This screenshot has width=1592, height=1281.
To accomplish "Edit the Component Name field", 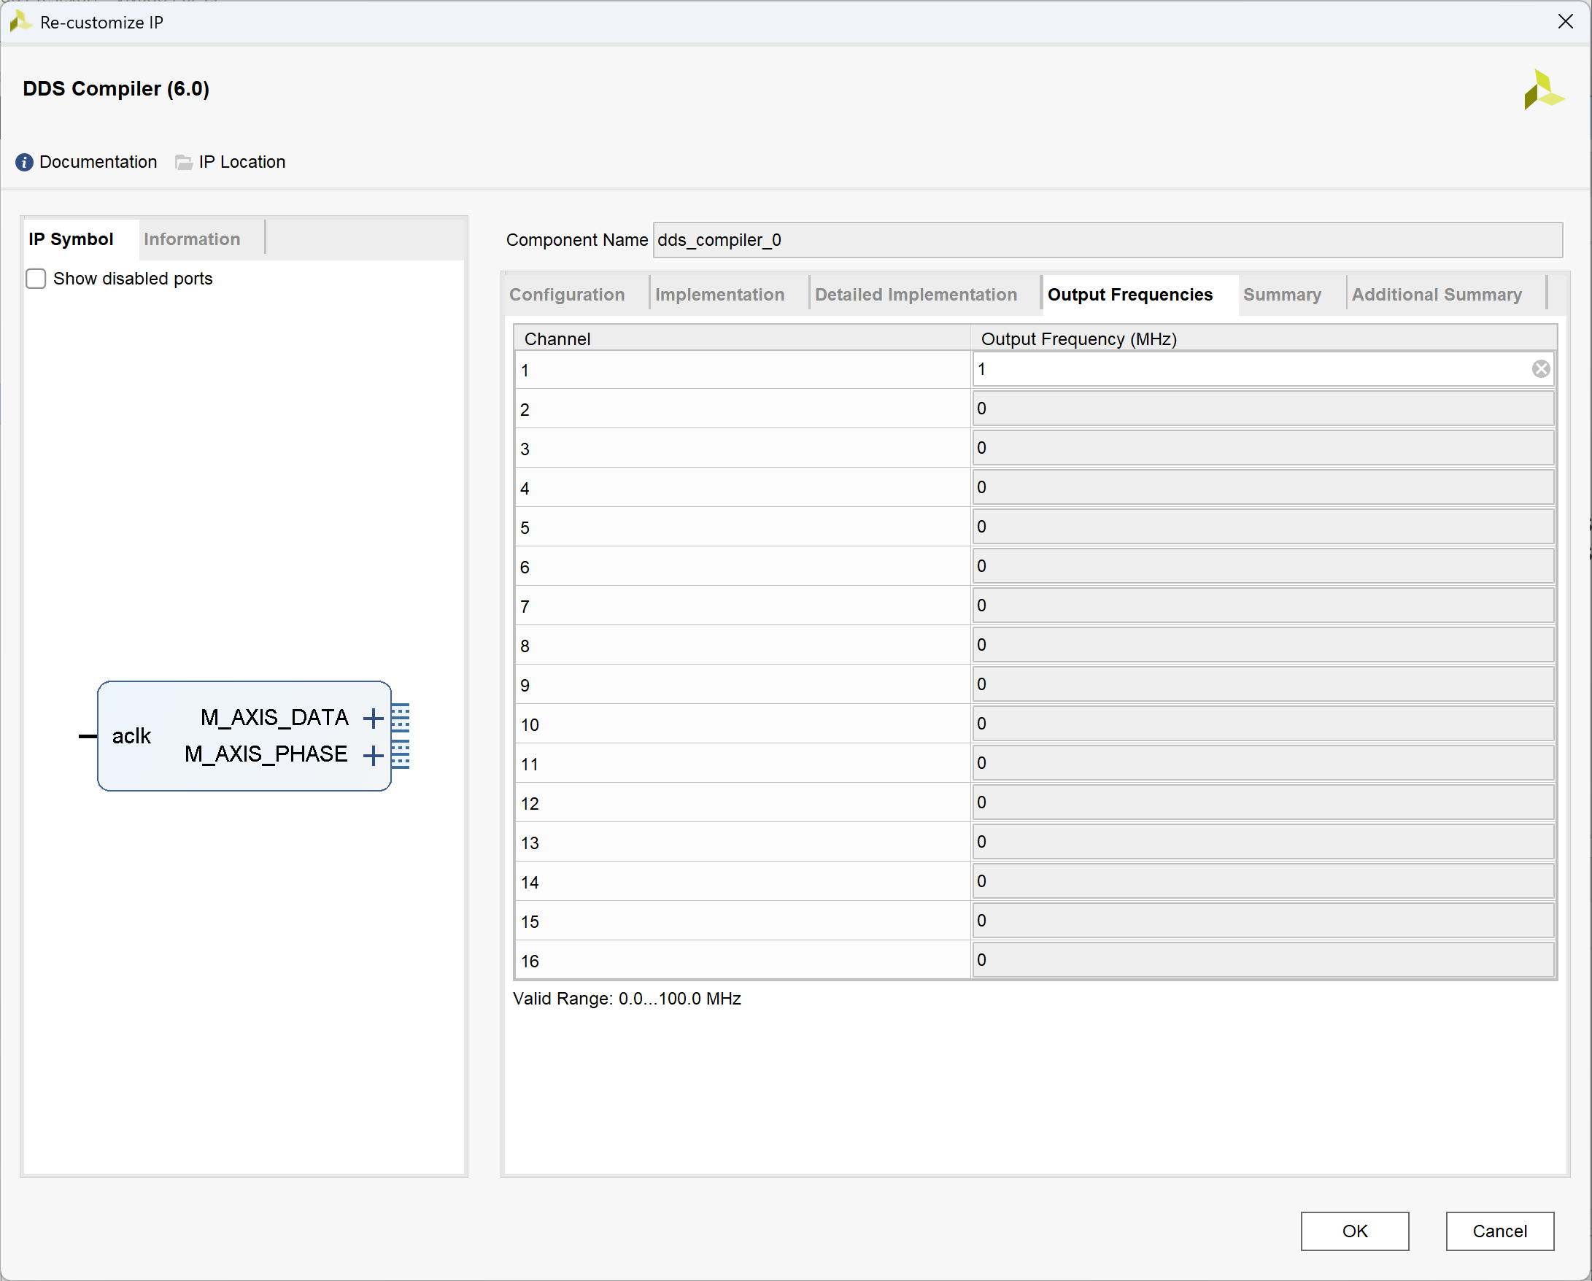I will click(1108, 241).
